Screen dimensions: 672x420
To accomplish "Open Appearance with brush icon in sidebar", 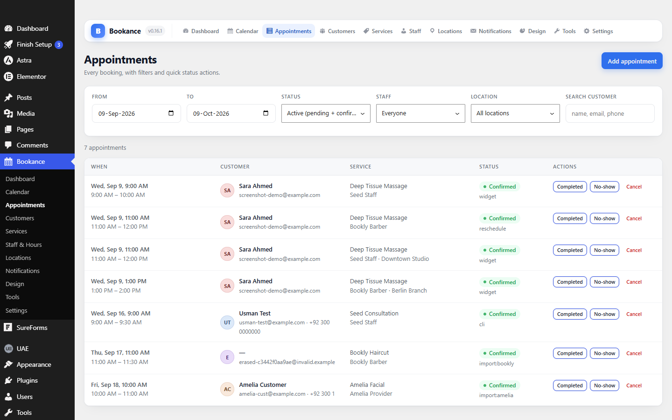I will click(x=37, y=364).
